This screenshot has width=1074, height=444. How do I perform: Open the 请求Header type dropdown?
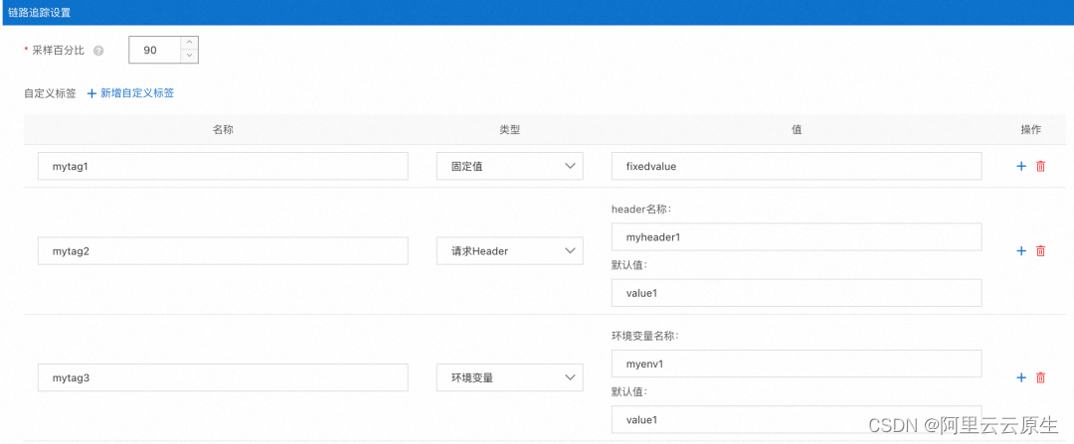[x=509, y=251]
